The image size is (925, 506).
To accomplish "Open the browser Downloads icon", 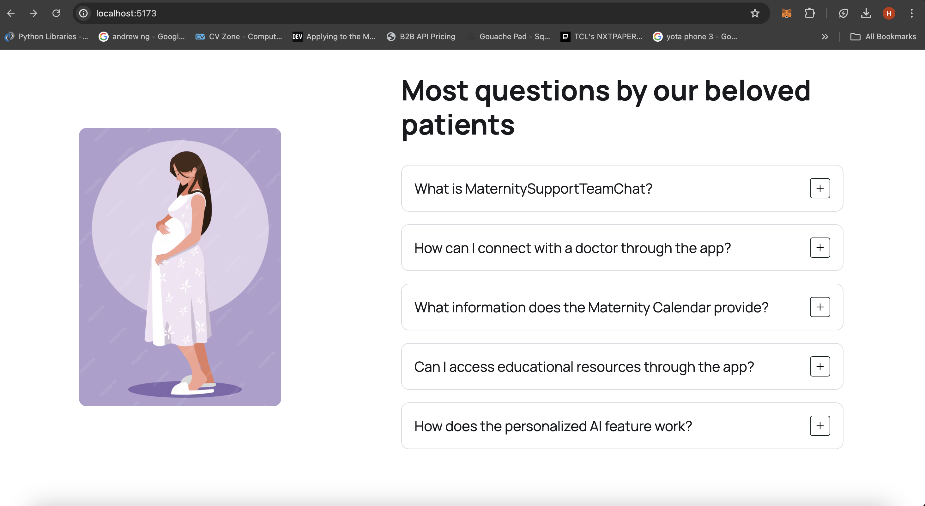I will [x=866, y=13].
